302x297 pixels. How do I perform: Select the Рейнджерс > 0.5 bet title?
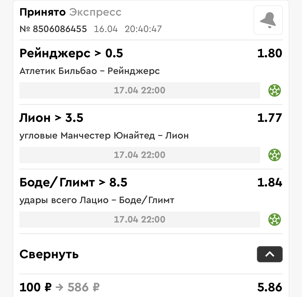click(71, 54)
